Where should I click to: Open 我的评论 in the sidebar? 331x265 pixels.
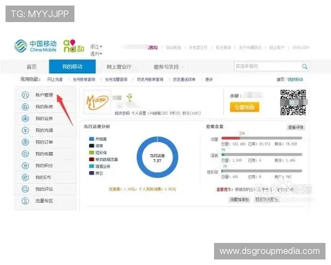(44, 189)
